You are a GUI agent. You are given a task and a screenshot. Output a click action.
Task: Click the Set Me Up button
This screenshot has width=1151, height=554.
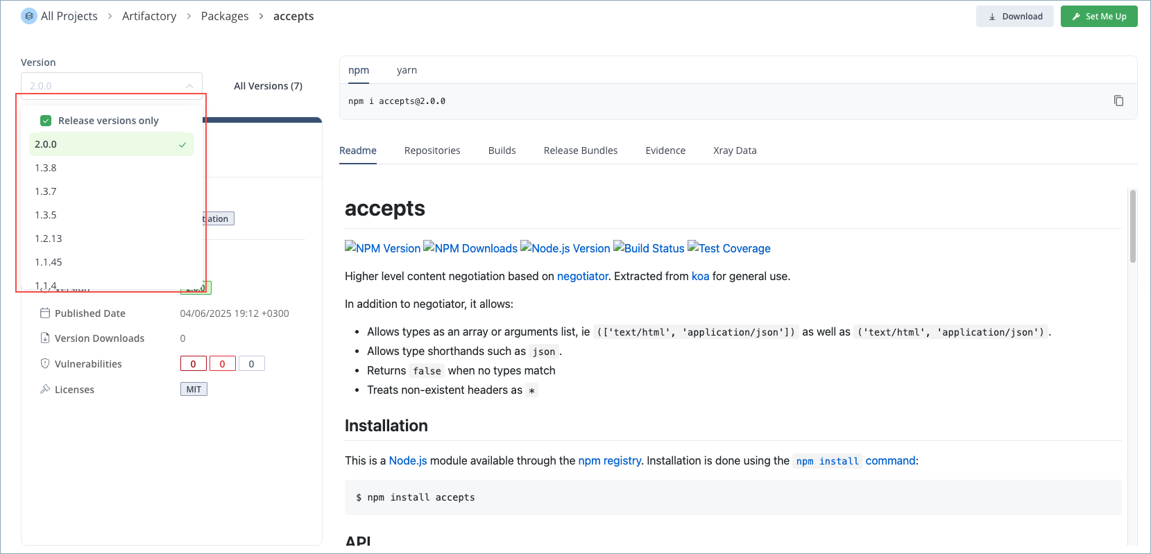click(x=1099, y=17)
